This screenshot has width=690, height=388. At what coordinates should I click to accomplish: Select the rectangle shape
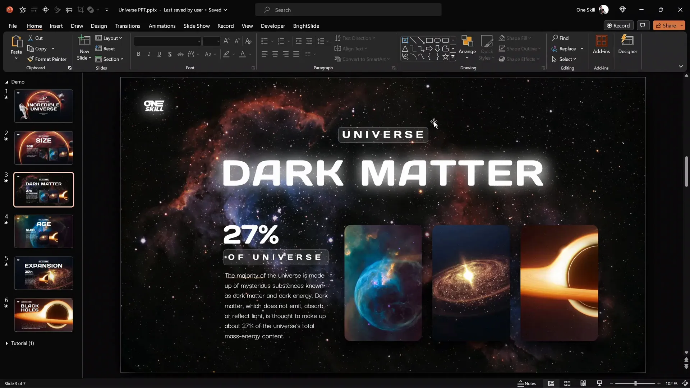[x=429, y=40]
